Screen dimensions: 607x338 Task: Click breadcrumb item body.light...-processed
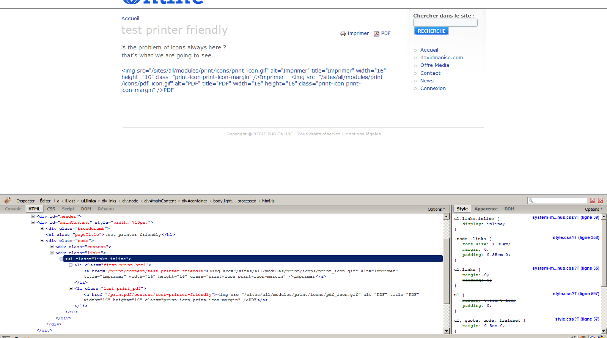[x=234, y=201]
